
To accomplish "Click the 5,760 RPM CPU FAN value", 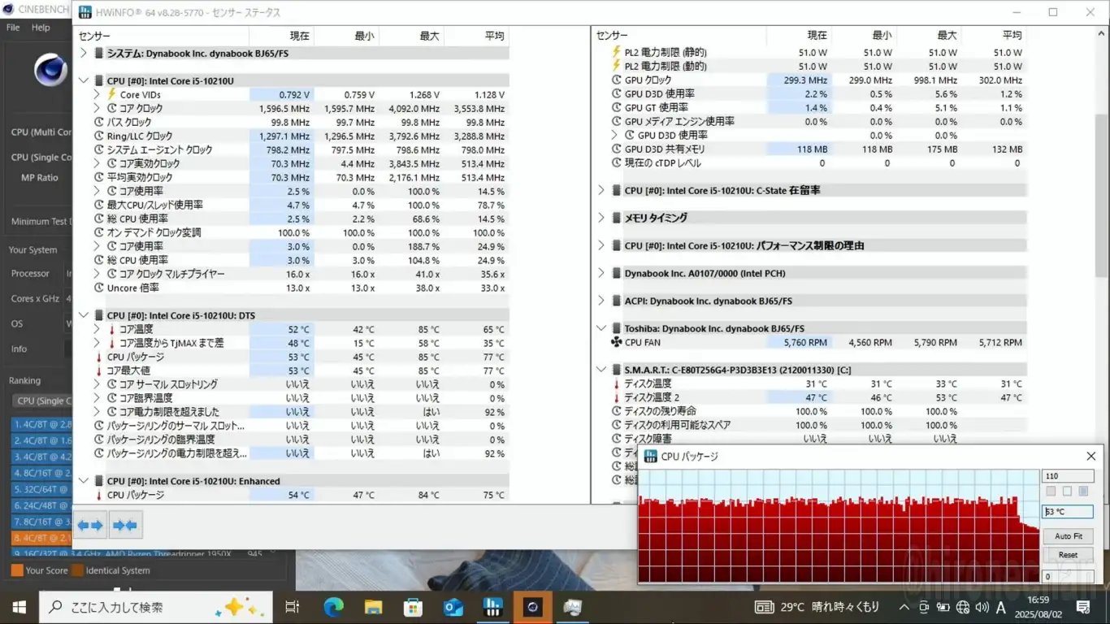I will (x=805, y=342).
